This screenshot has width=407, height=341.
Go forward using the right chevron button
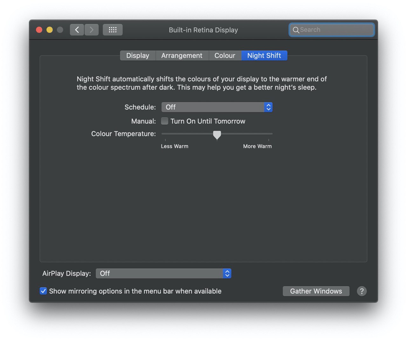pyautogui.click(x=92, y=30)
